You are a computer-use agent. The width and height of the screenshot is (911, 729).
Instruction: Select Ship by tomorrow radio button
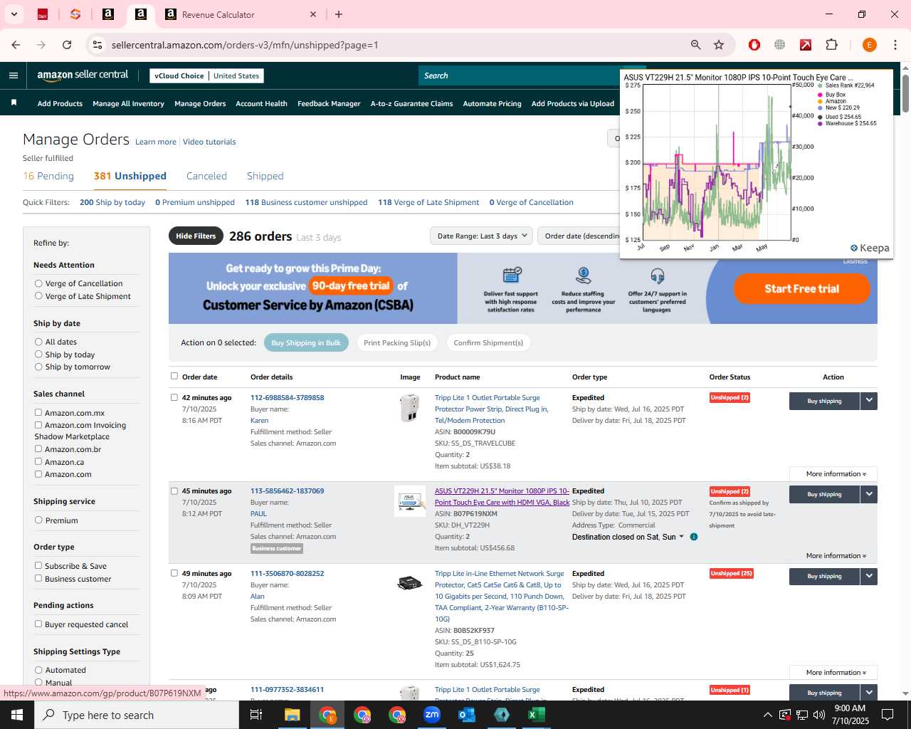point(38,367)
